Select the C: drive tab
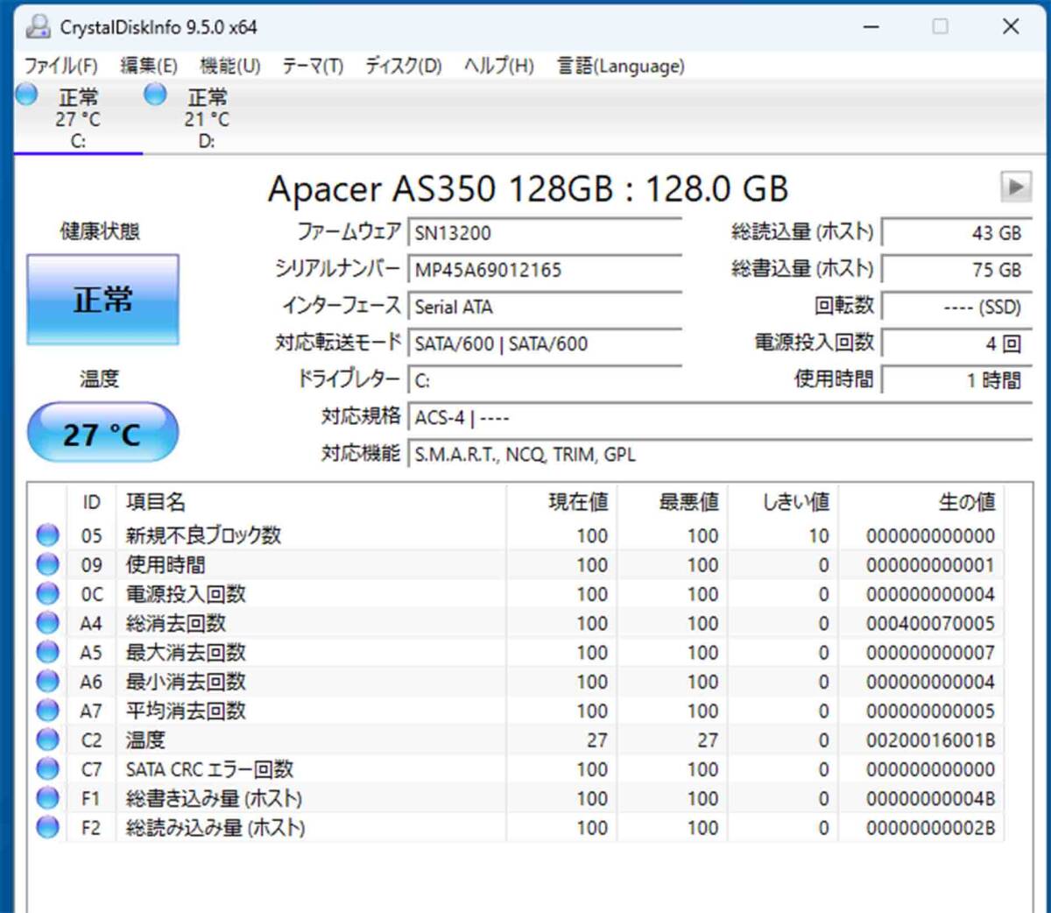1051x913 pixels. coord(78,117)
